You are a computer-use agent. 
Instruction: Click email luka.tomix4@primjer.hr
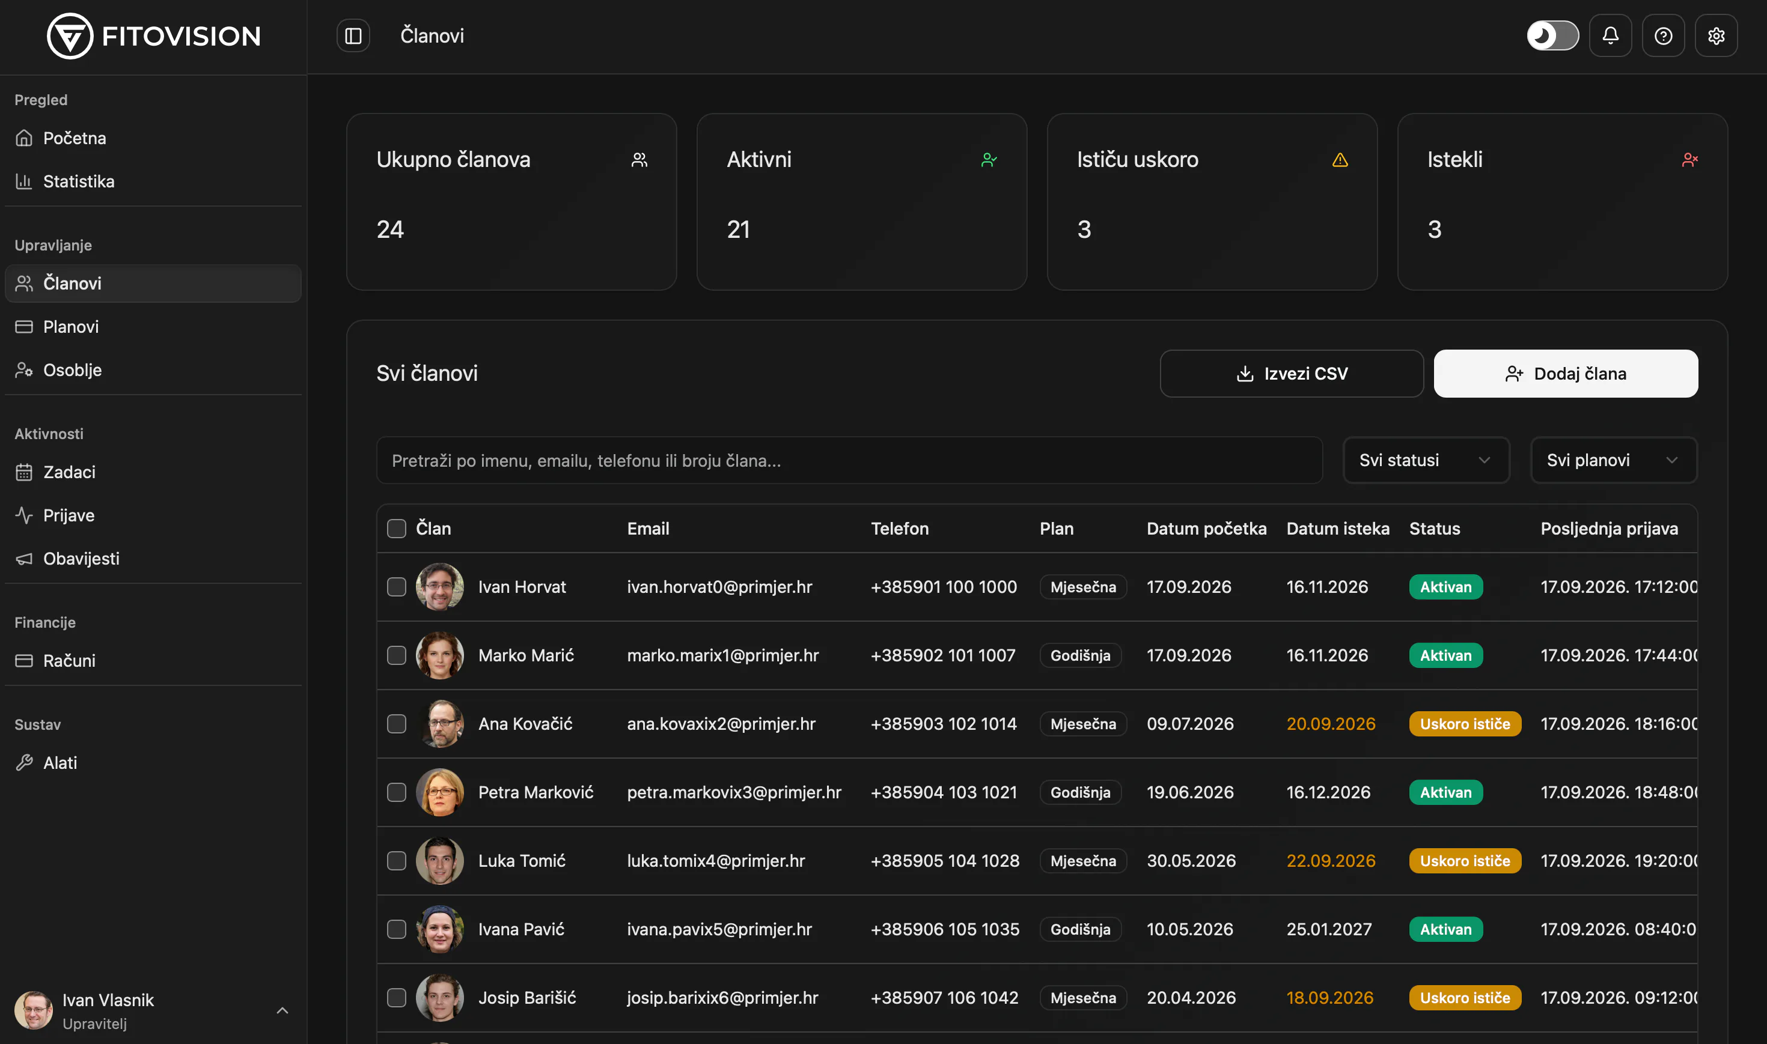[716, 860]
